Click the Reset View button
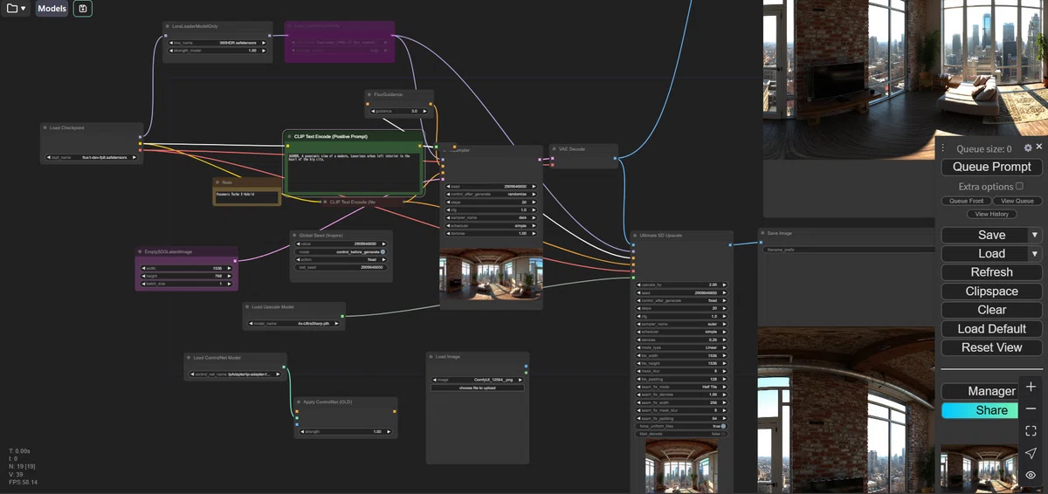Screen dimensions: 1048x494 tap(991, 347)
